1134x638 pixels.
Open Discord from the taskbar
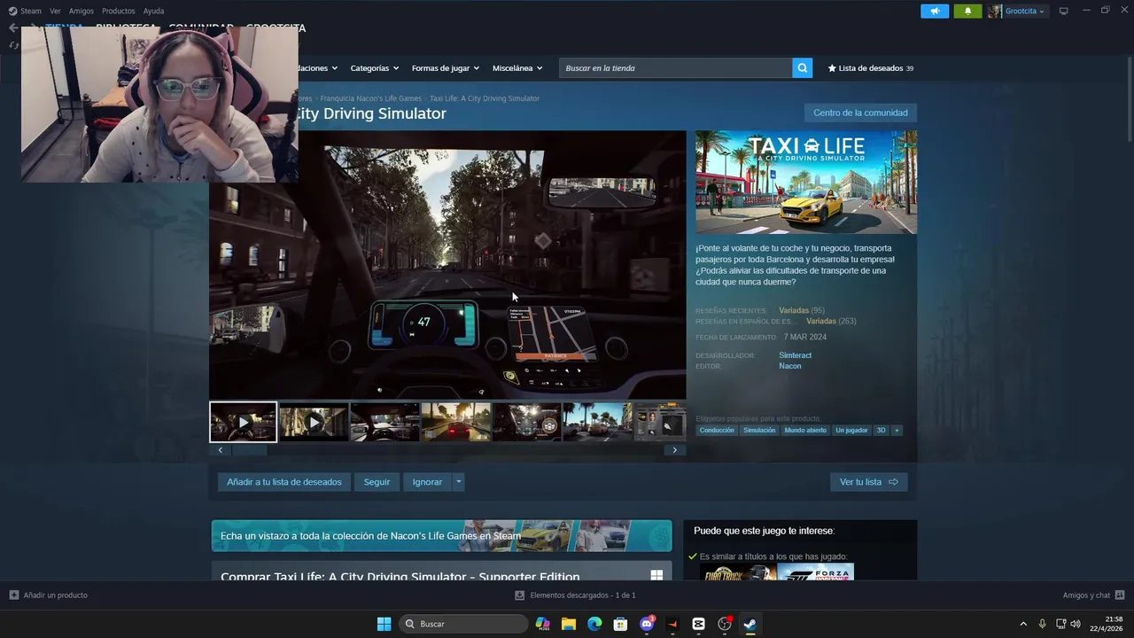click(x=647, y=624)
